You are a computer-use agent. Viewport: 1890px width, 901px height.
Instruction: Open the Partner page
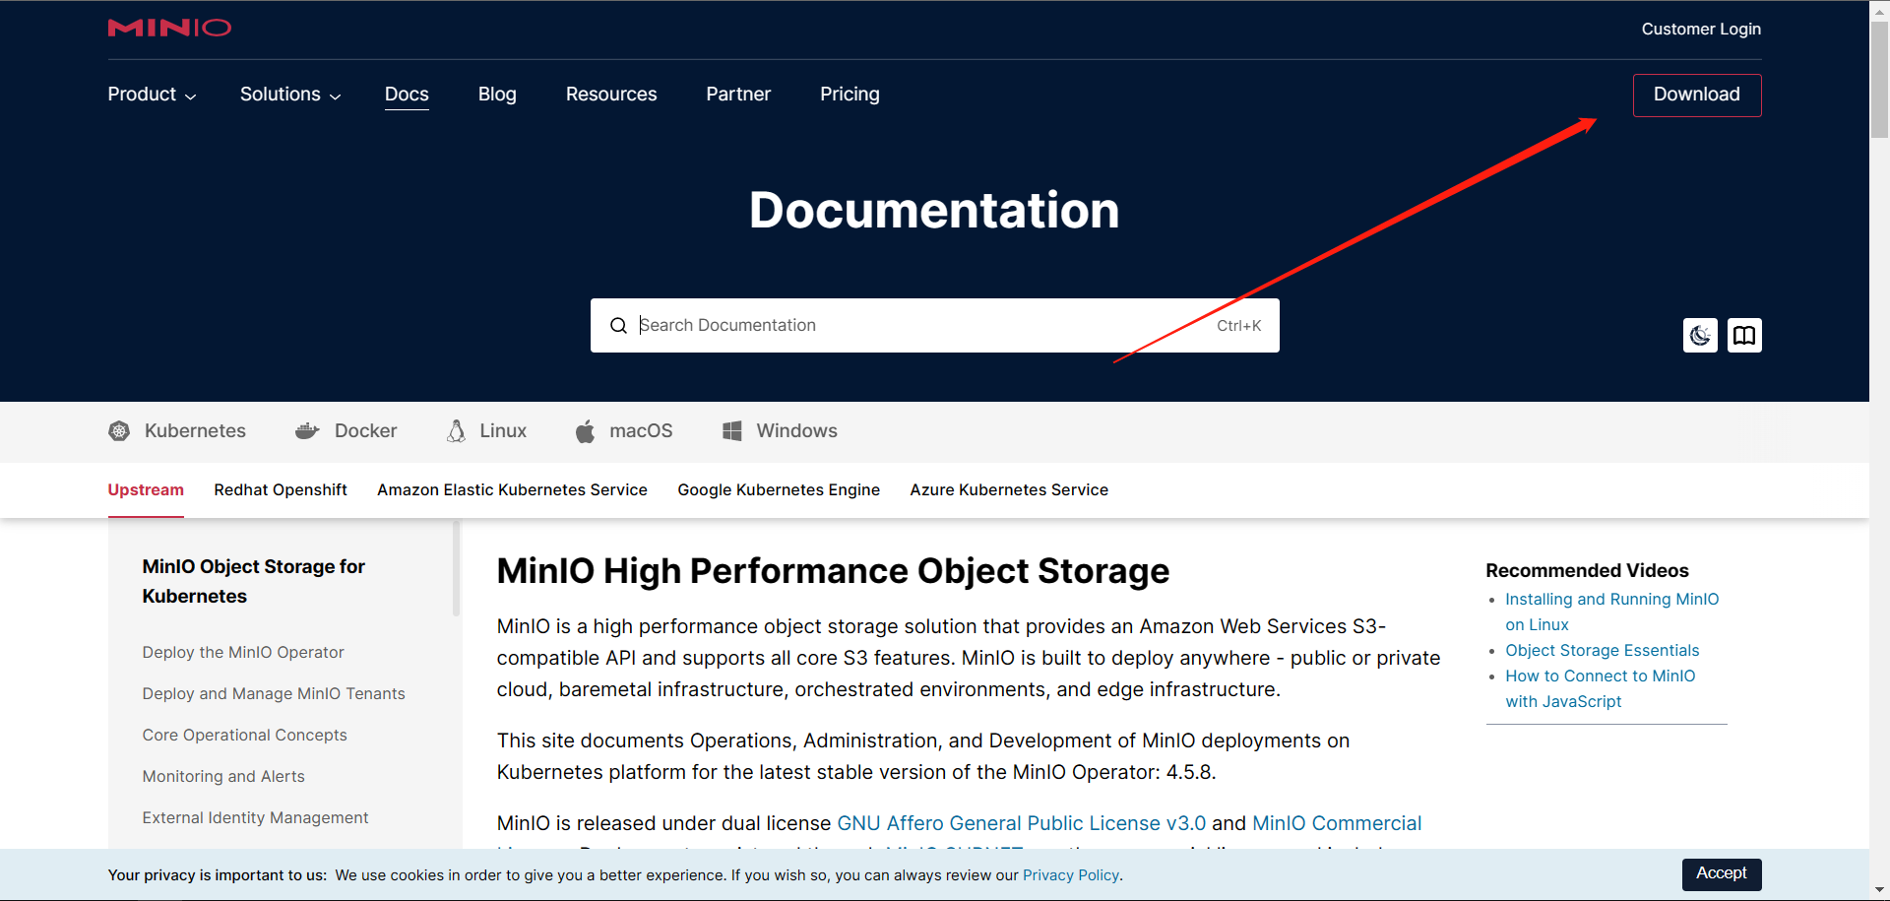tap(738, 95)
